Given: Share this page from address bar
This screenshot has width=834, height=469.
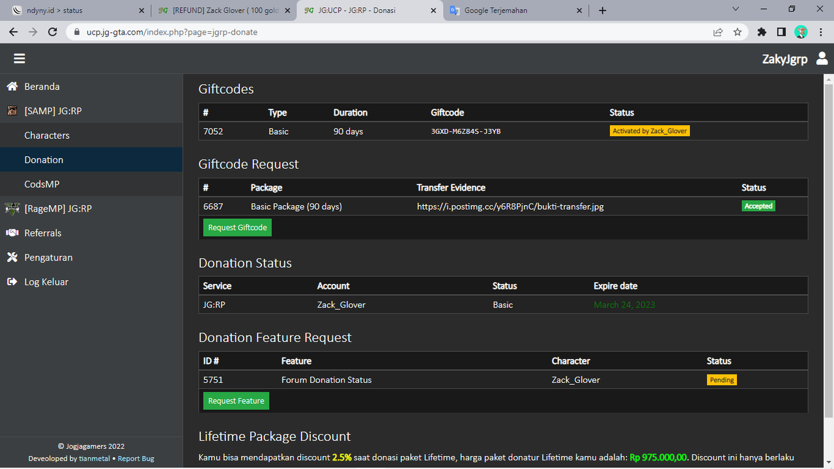Looking at the screenshot, I should pyautogui.click(x=718, y=32).
